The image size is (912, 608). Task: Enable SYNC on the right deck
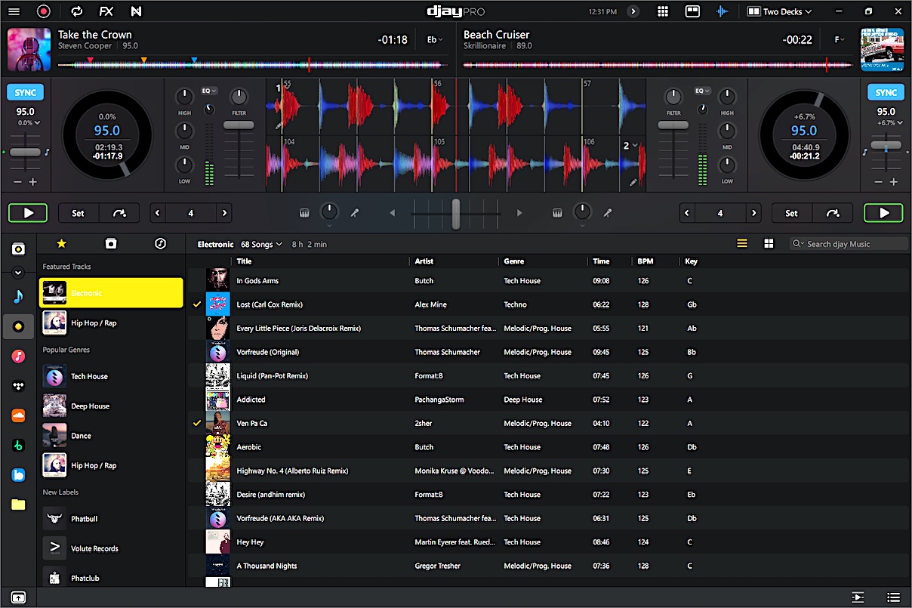885,91
